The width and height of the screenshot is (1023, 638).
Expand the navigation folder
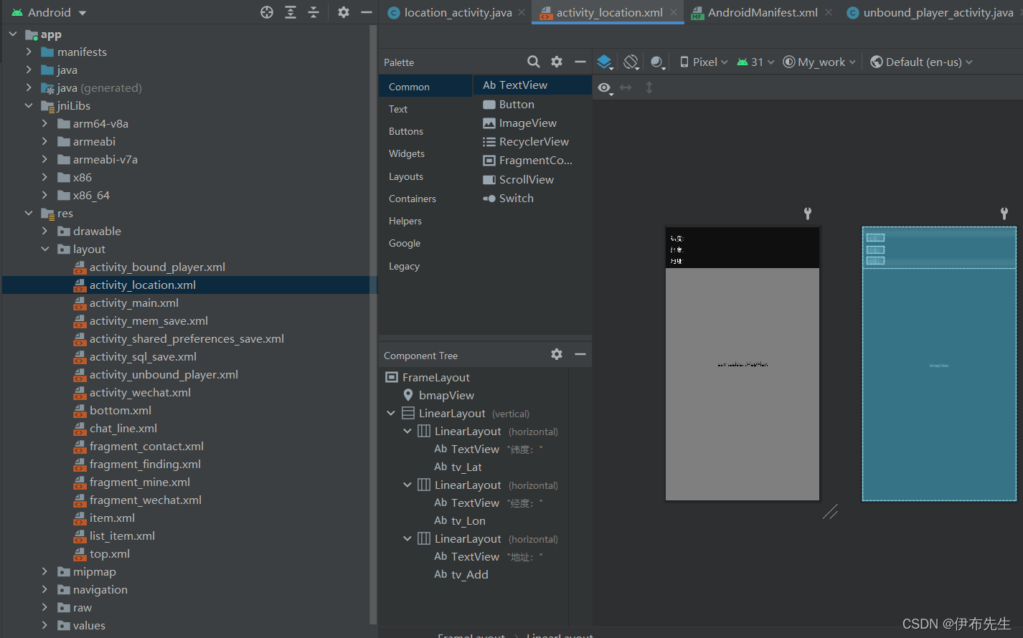(44, 589)
